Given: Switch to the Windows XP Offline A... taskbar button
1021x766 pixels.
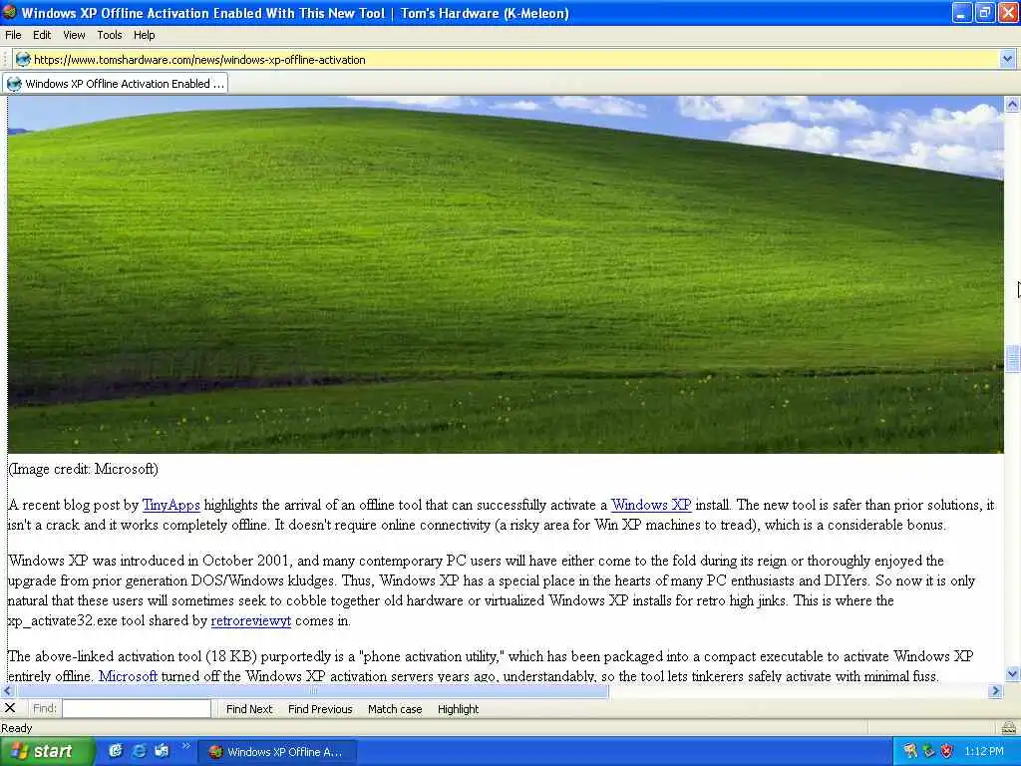Looking at the screenshot, I should [277, 752].
